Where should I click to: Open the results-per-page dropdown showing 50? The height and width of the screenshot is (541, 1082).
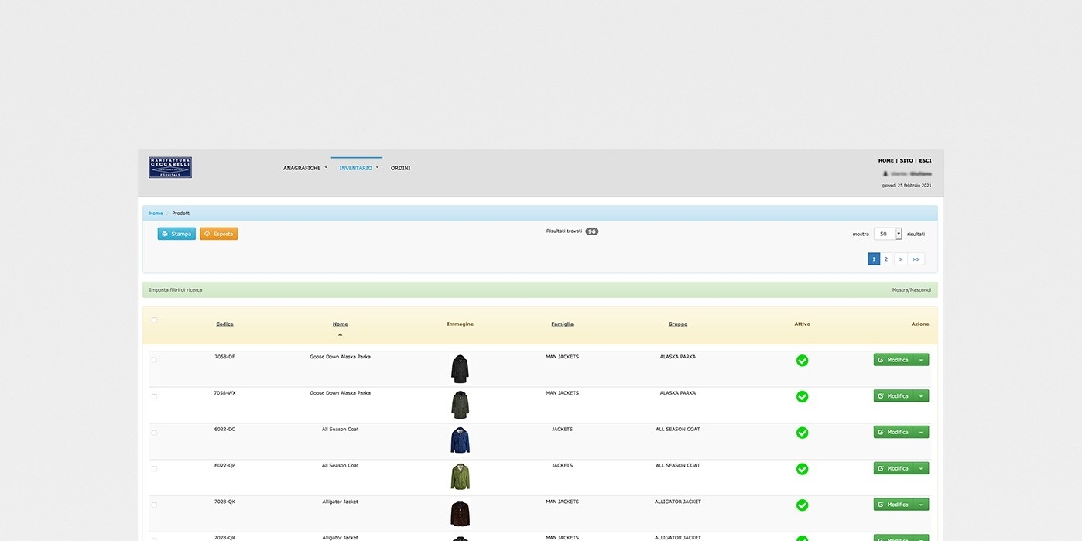pos(888,234)
